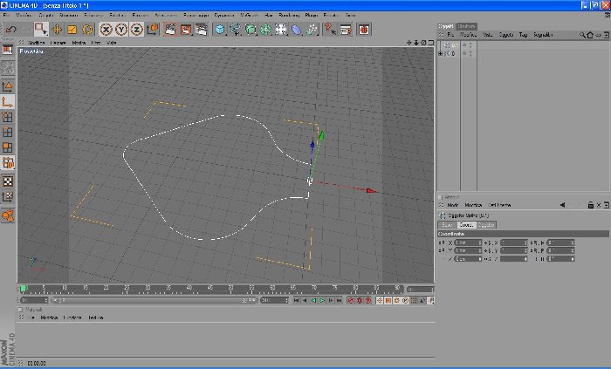
Task: Render to Picture Viewer icon
Action: [186, 29]
